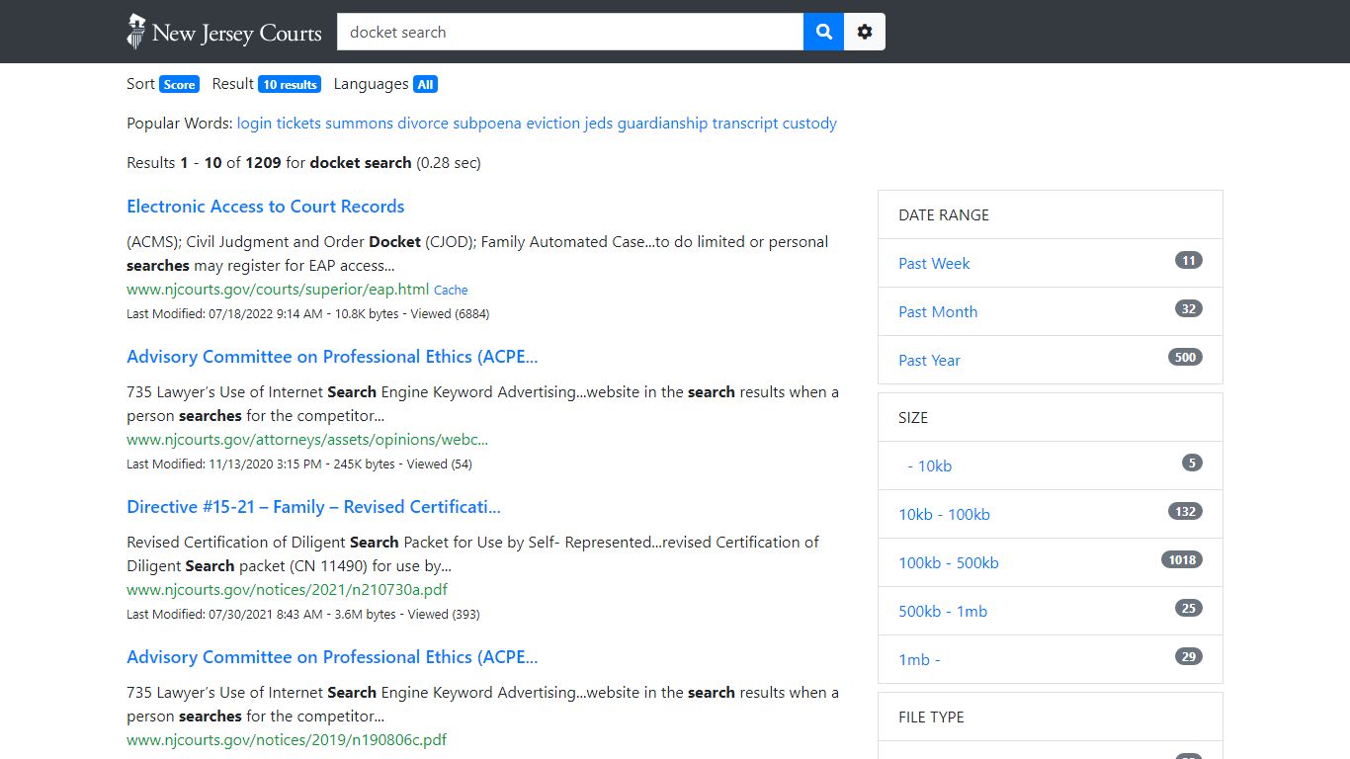Click the DATE RANGE panel header
This screenshot has width=1350, height=759.
point(1051,214)
